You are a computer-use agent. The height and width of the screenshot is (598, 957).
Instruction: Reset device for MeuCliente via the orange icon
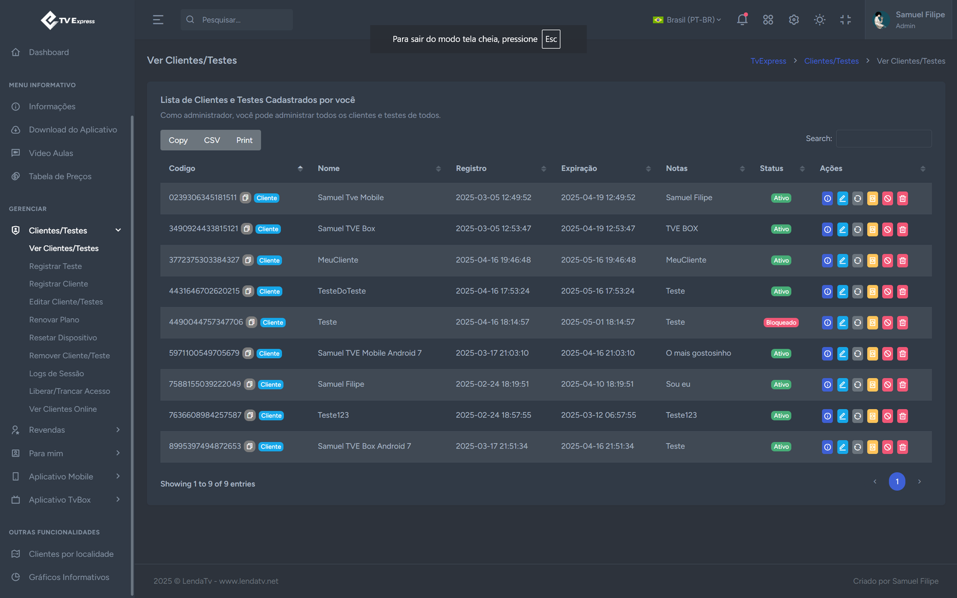pos(873,261)
